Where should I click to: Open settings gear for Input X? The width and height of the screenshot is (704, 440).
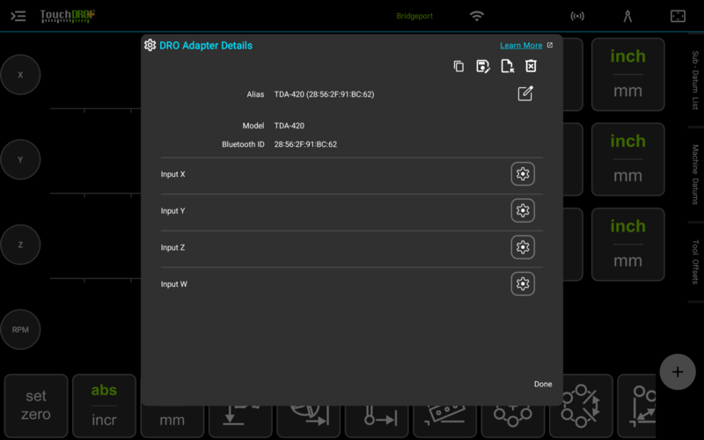click(x=523, y=173)
